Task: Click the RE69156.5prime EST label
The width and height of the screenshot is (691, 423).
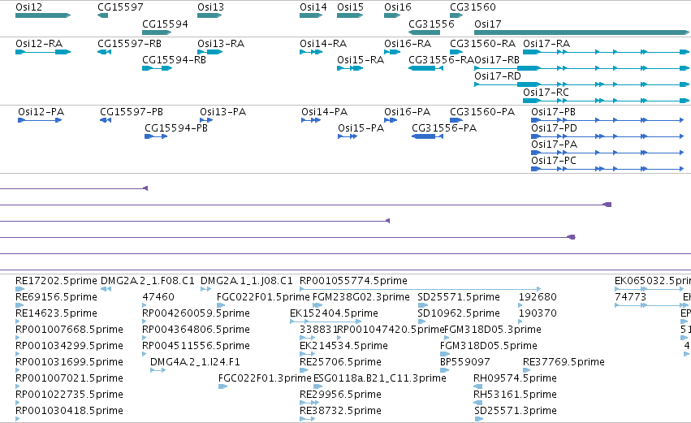Action: coord(56,297)
